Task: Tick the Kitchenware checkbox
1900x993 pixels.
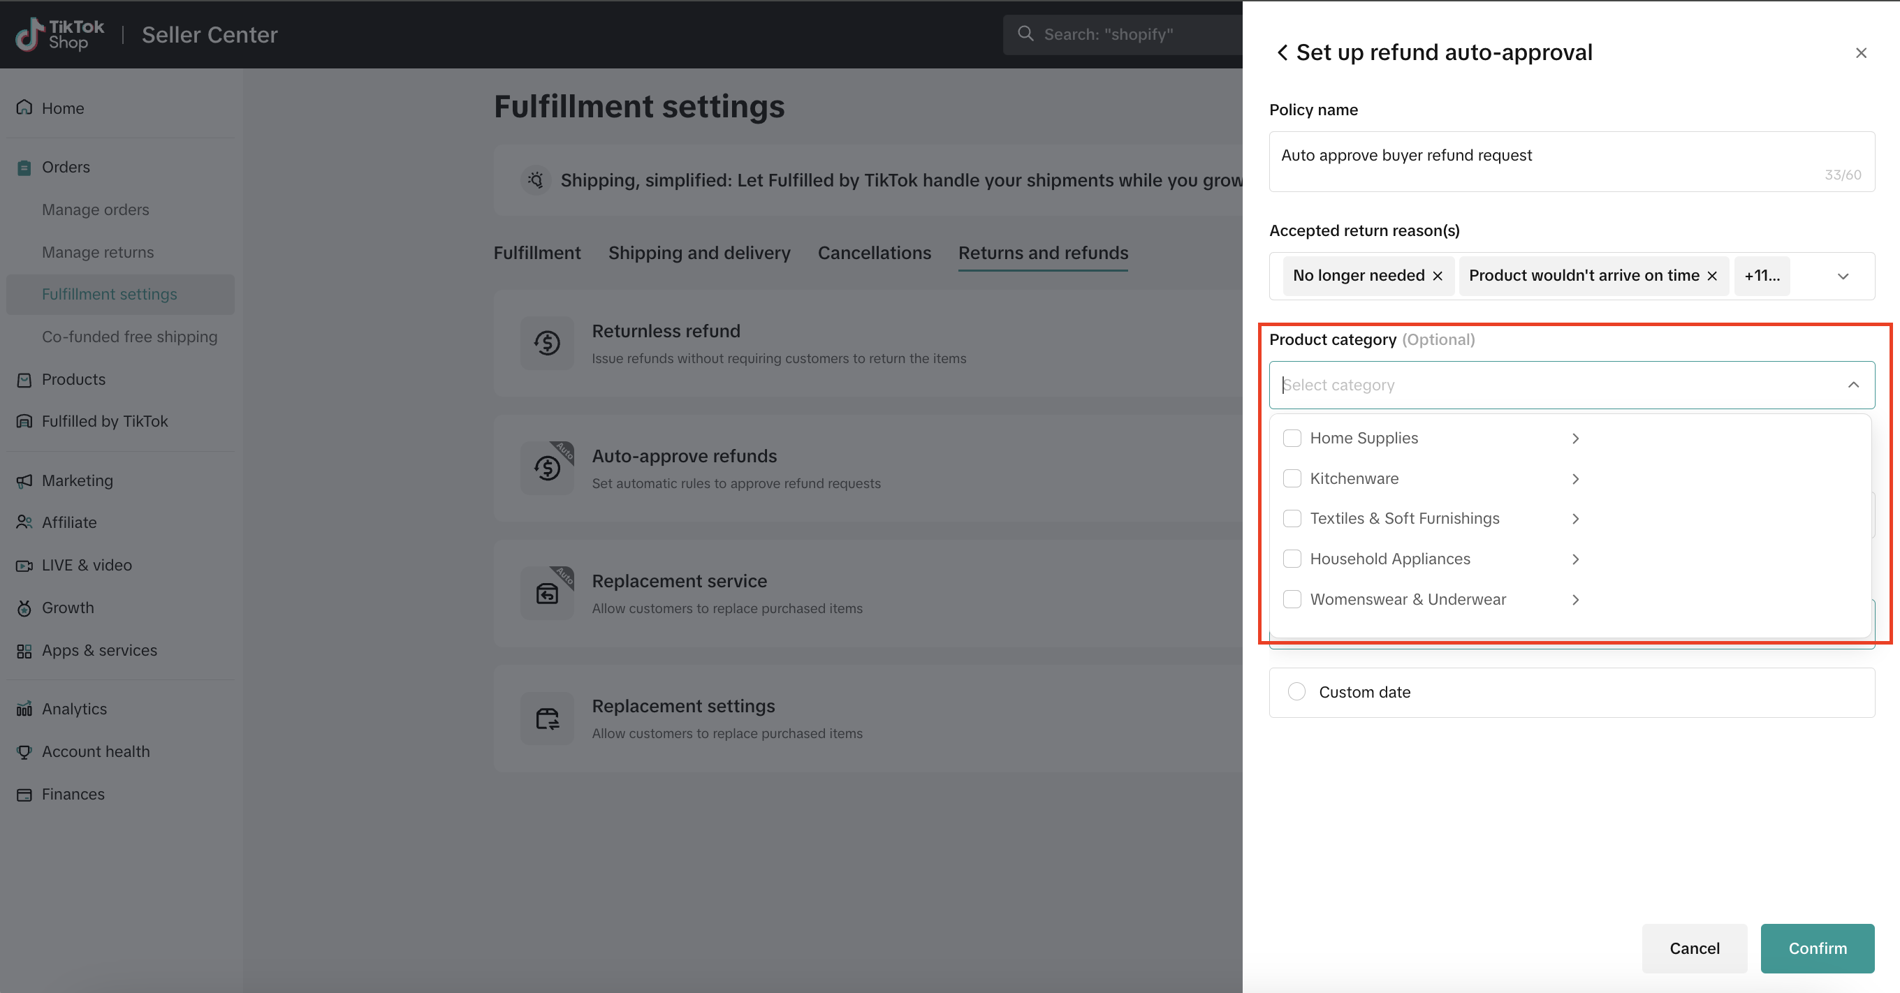Action: pos(1292,478)
